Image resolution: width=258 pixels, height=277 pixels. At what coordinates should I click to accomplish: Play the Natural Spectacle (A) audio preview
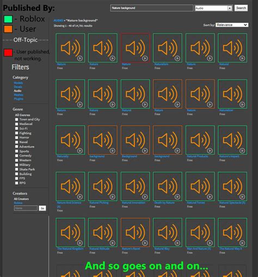[242, 197]
